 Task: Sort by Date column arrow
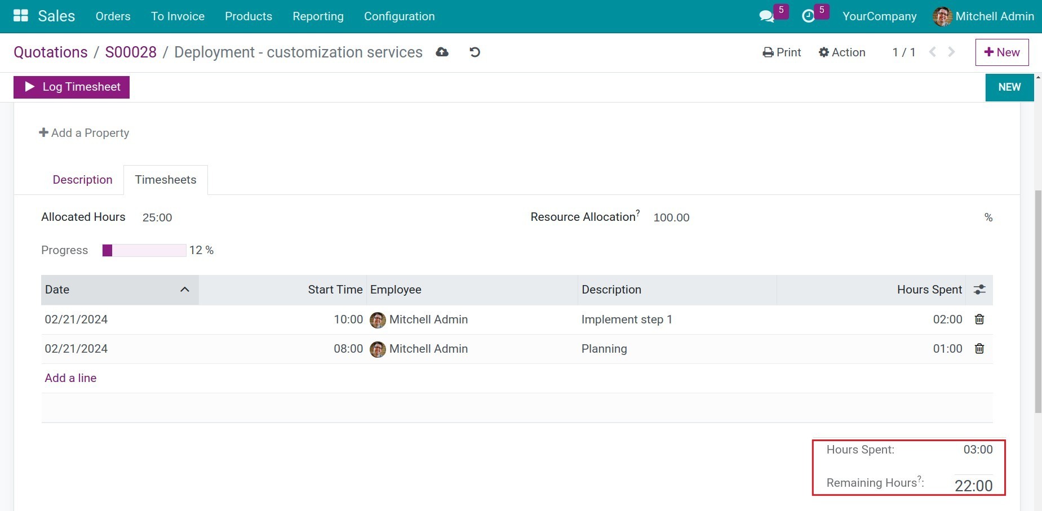click(x=184, y=290)
